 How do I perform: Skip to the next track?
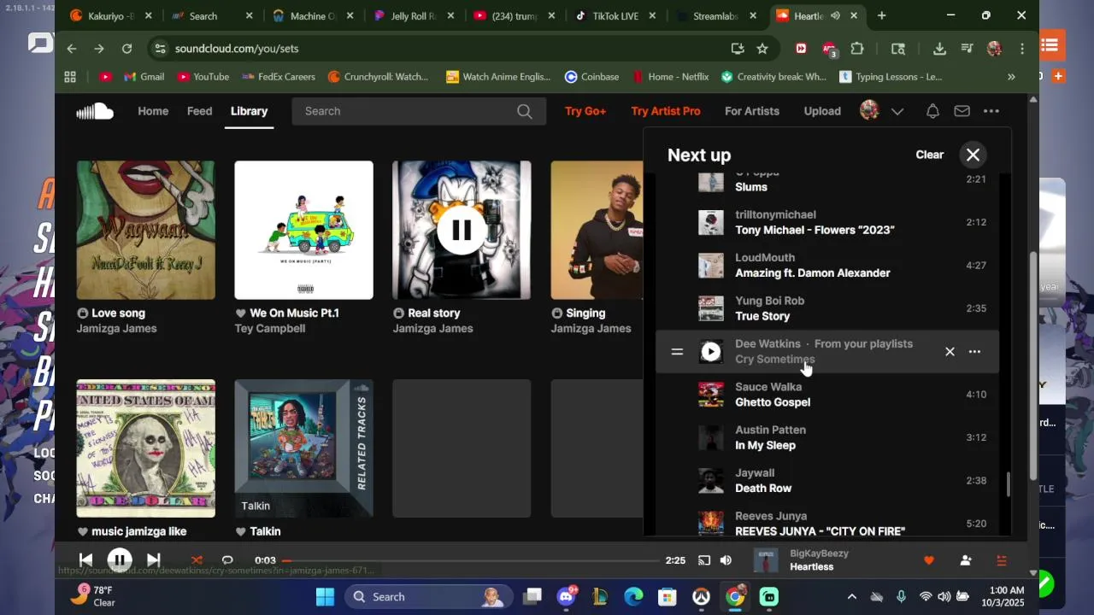[154, 560]
